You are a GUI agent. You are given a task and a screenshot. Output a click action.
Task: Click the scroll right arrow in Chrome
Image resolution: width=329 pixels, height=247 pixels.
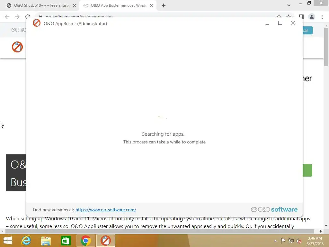321,231
